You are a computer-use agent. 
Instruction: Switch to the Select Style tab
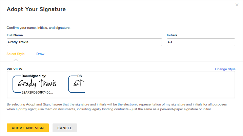tap(16, 54)
